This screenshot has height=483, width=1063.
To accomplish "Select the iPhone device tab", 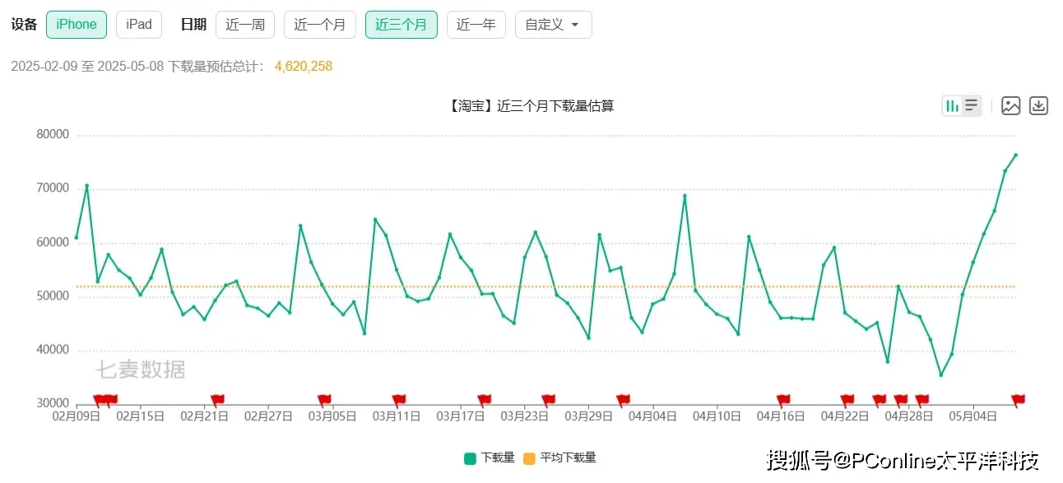I will click(77, 25).
